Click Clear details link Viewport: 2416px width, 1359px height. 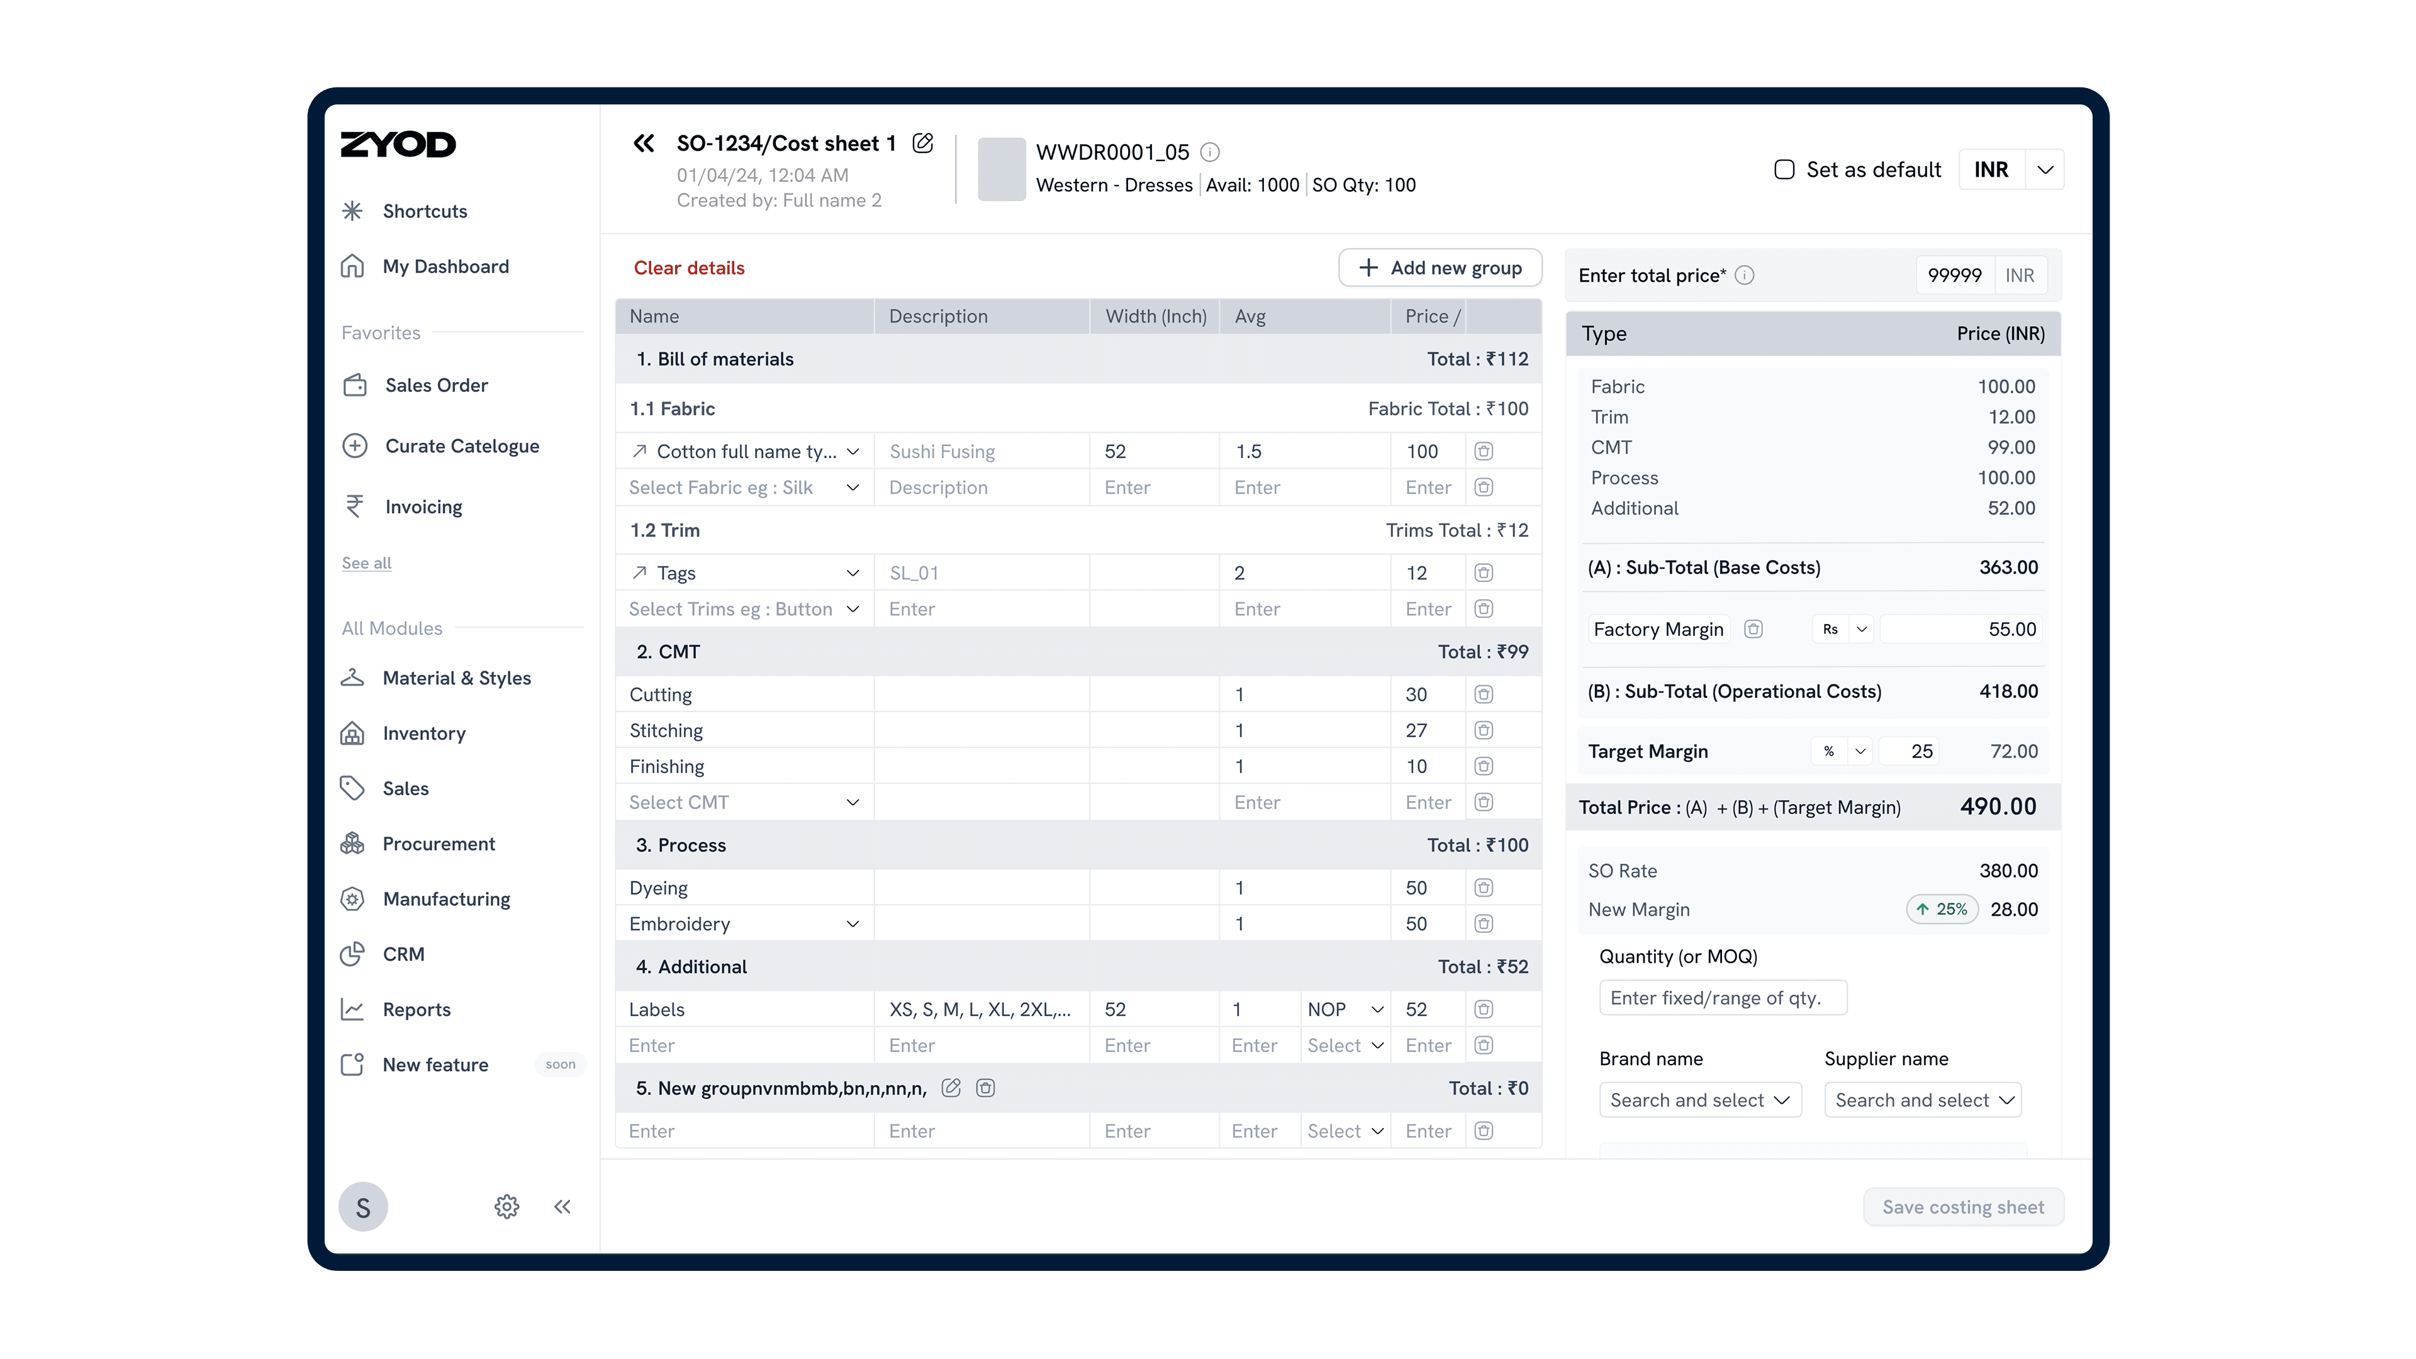click(x=688, y=268)
